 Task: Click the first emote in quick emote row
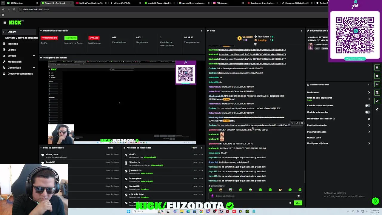pos(211,190)
